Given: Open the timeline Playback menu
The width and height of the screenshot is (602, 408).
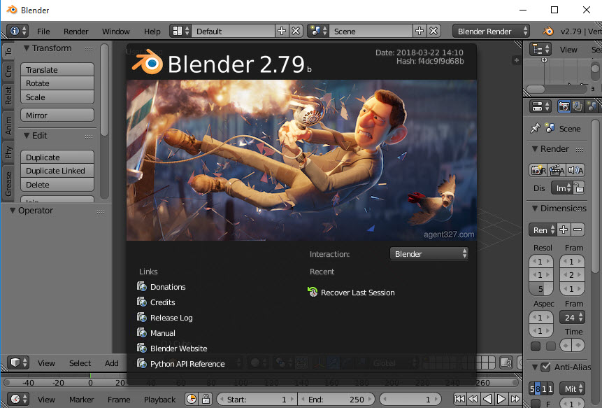Looking at the screenshot, I should (x=159, y=400).
